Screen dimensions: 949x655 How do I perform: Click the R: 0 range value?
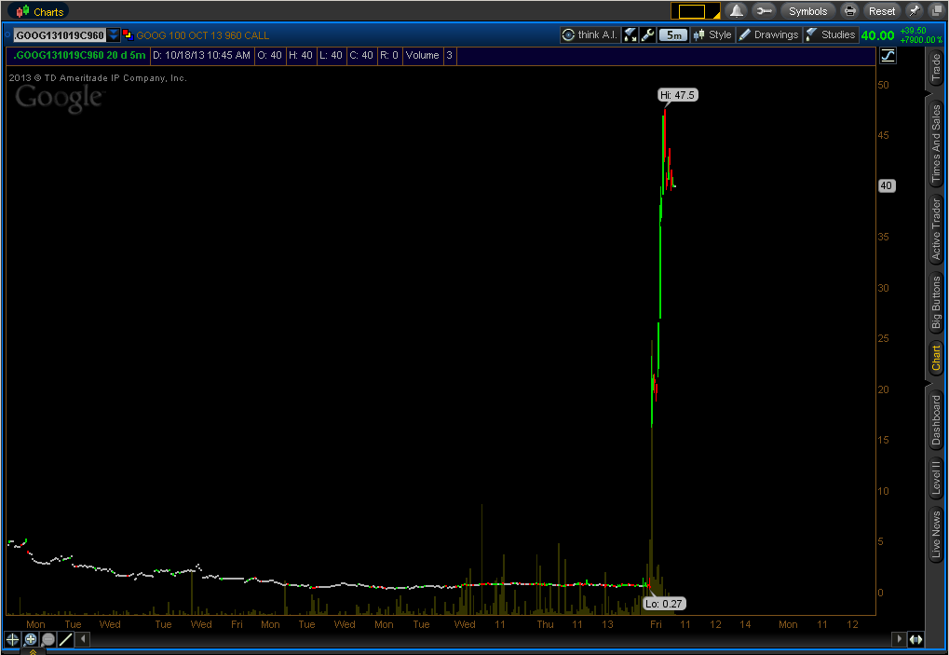point(389,55)
